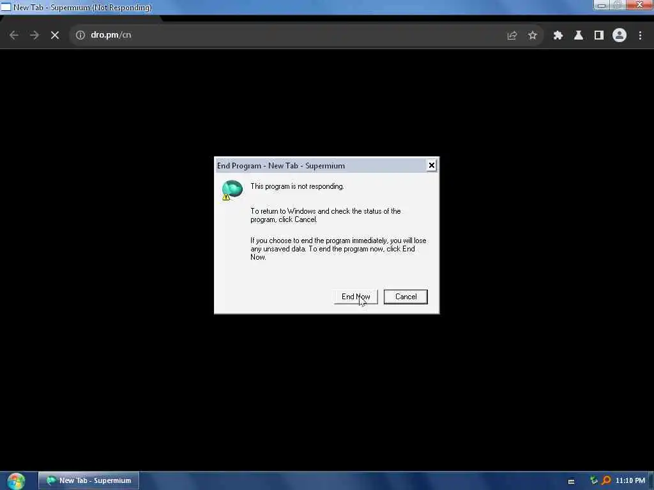Share this page icon

[512, 36]
